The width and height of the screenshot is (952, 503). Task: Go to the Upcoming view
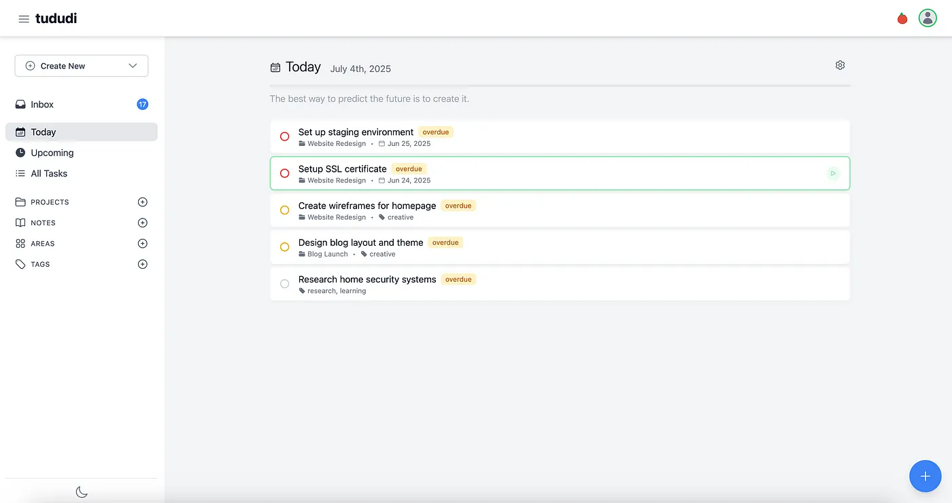point(52,153)
